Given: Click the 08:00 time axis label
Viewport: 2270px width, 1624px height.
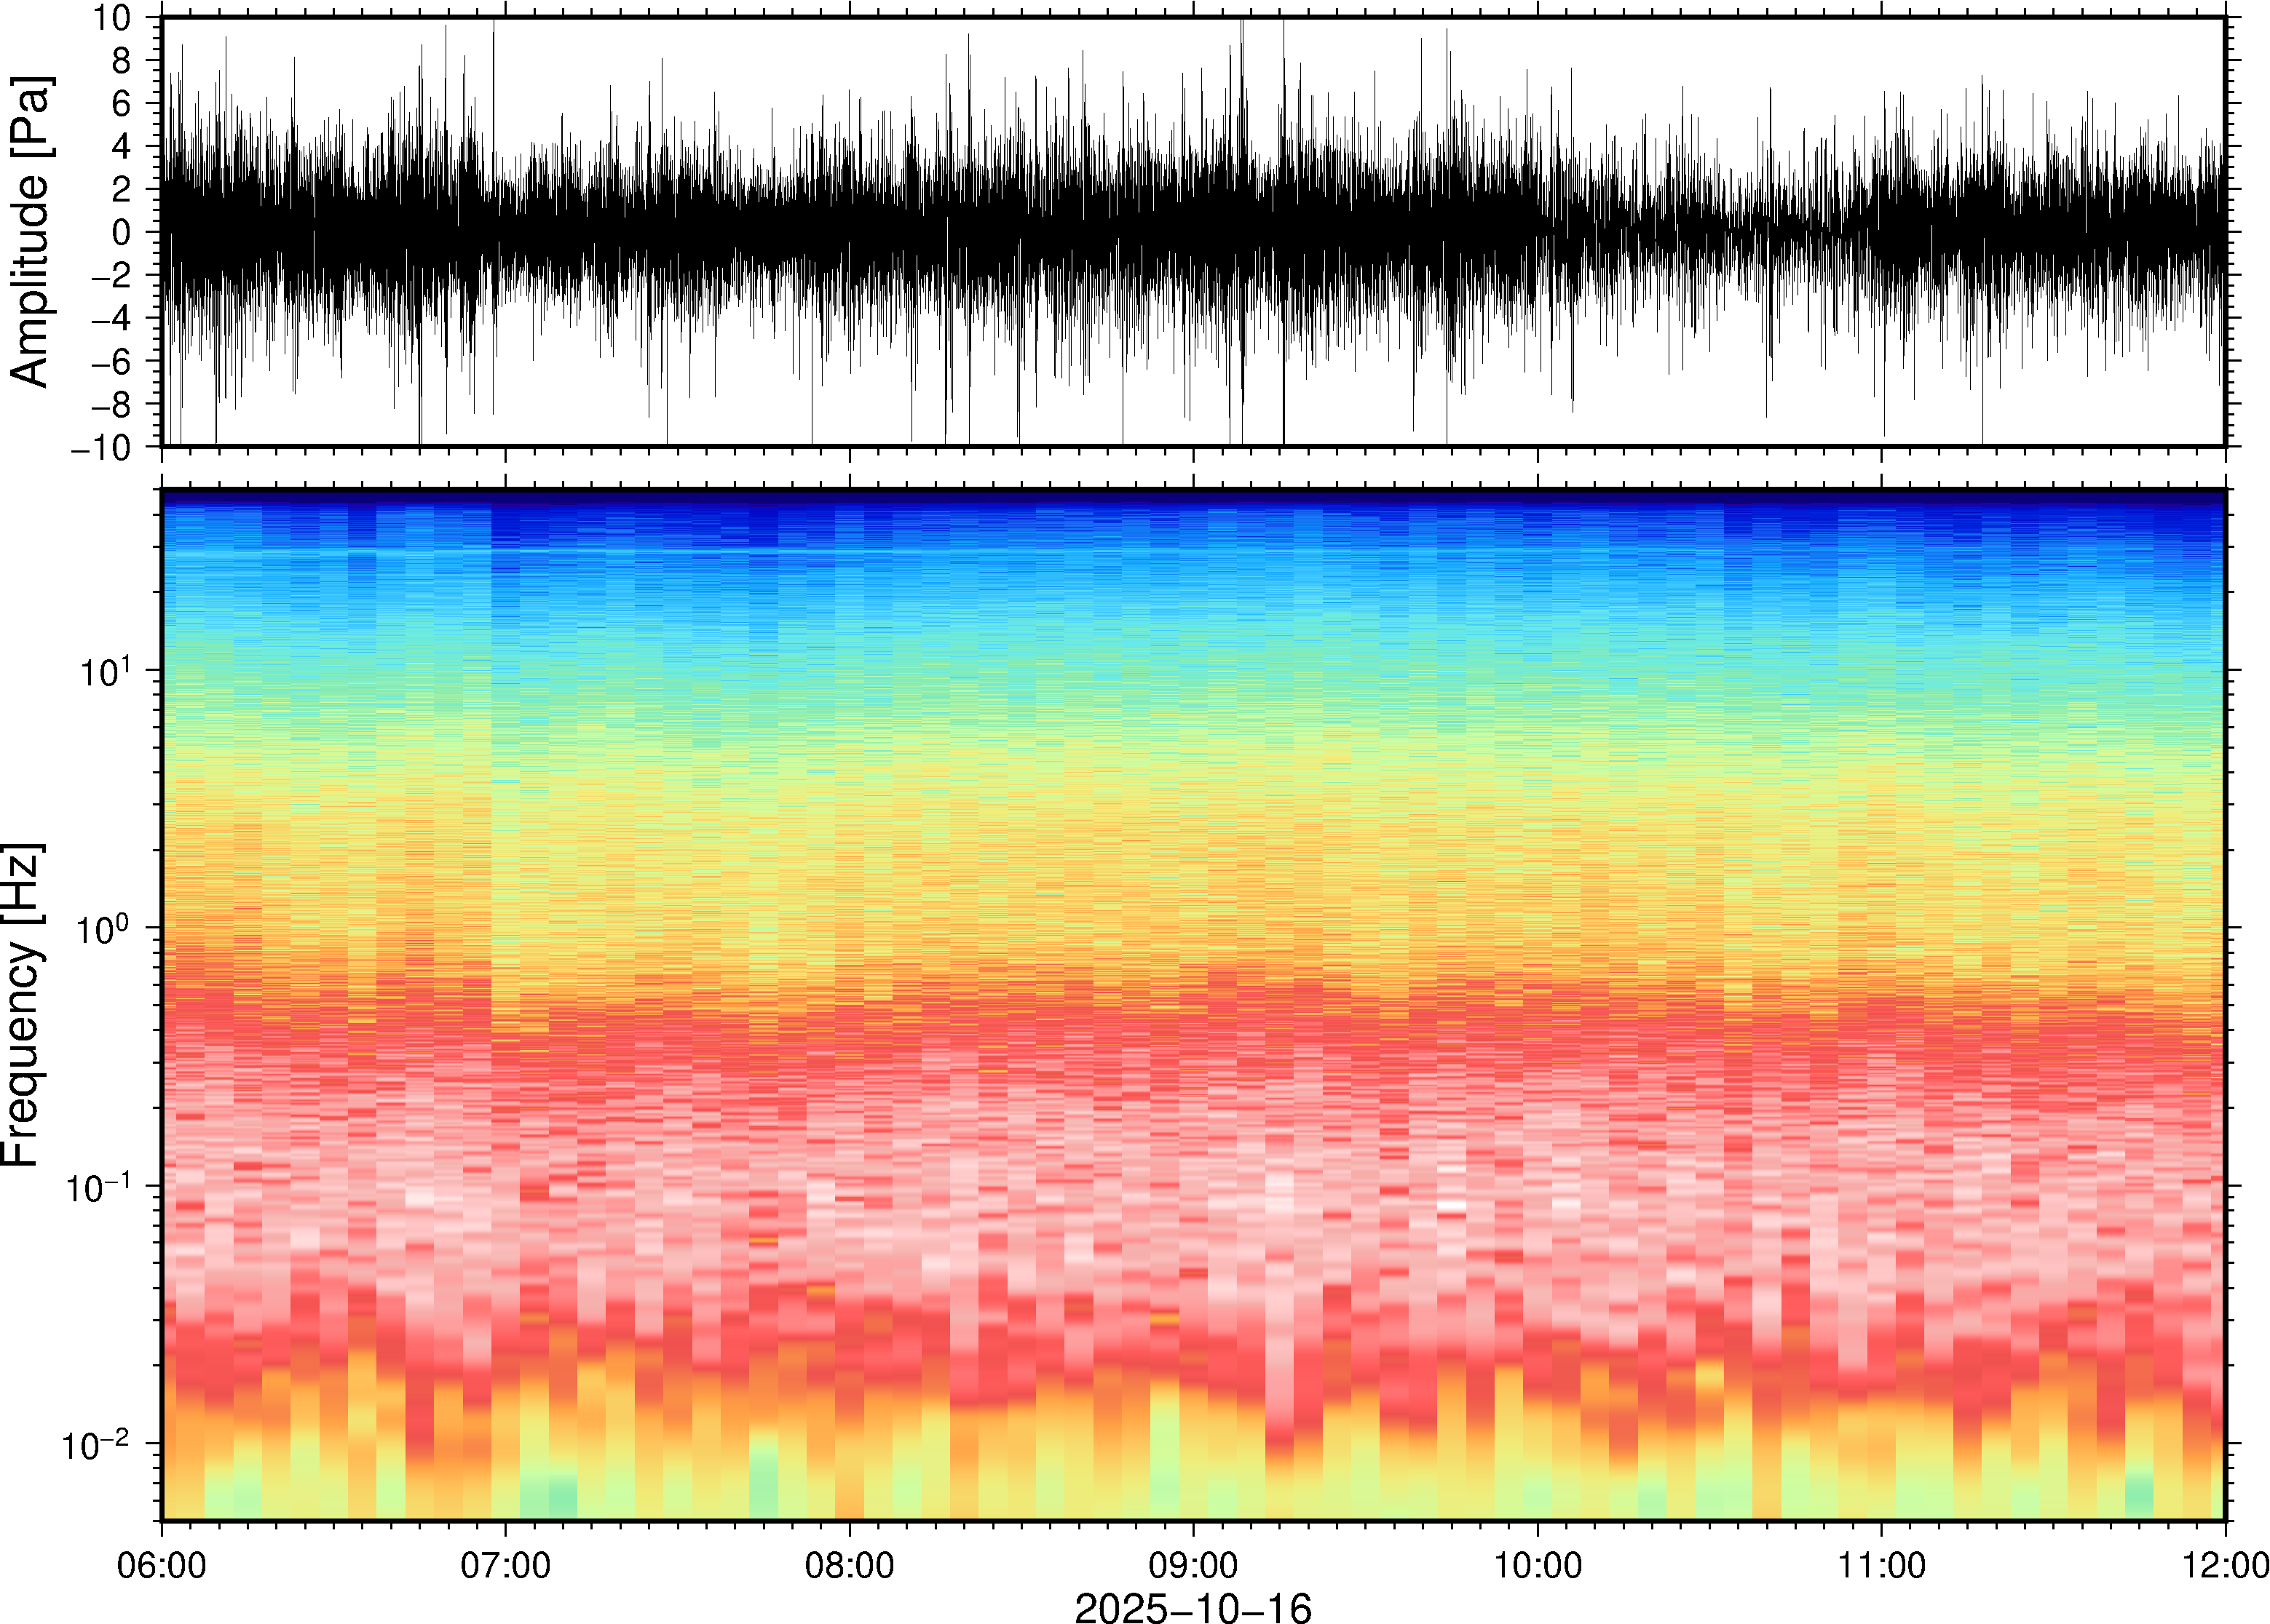Looking at the screenshot, I should 850,1564.
